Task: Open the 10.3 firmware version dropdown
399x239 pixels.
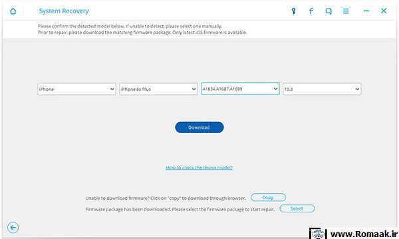Action: tap(322, 89)
